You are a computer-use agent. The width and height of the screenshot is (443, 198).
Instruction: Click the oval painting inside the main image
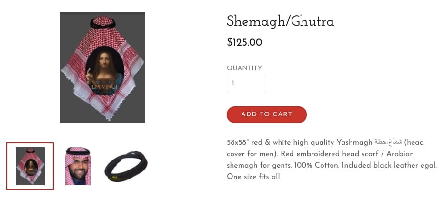point(104,70)
